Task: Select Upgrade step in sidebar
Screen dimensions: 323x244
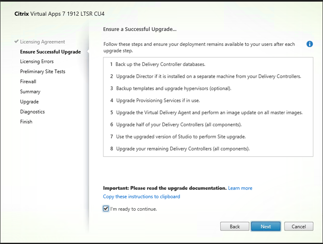Action: [x=29, y=102]
